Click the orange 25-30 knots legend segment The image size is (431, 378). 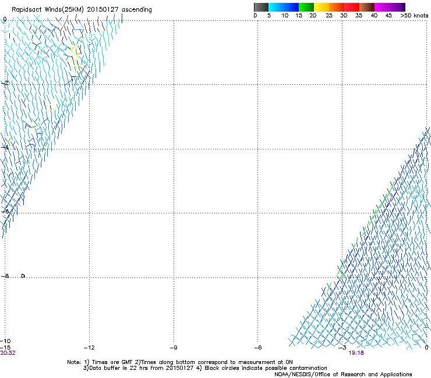pyautogui.click(x=337, y=7)
